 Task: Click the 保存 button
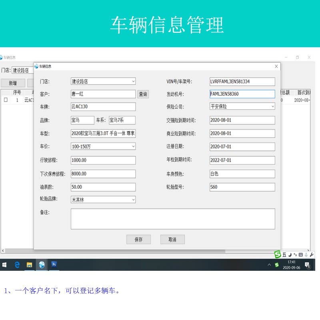[x=138, y=239]
